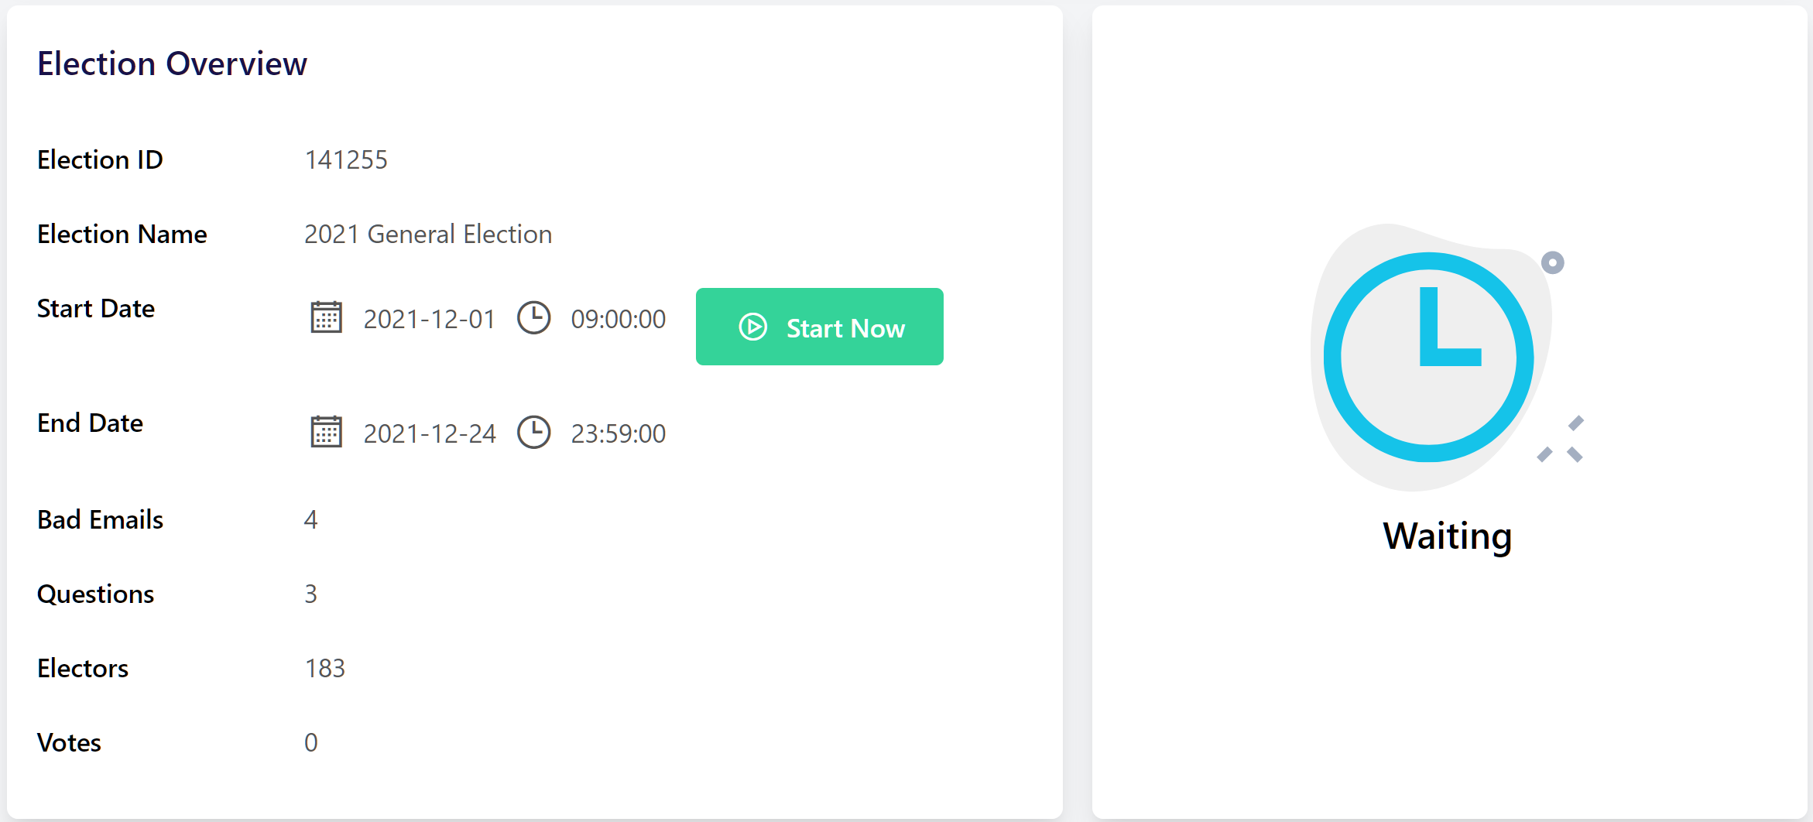This screenshot has height=822, width=1813.
Task: Click the Election ID value 141255
Action: point(347,160)
